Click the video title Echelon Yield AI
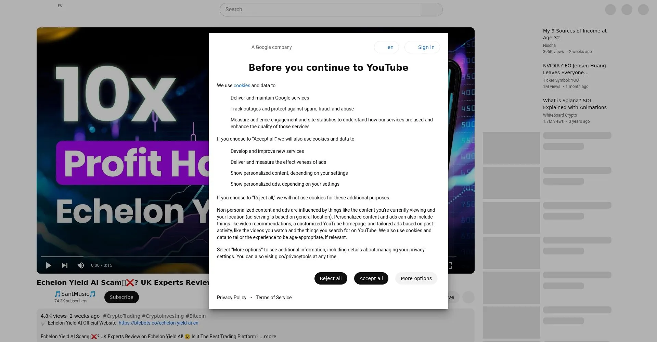Image resolution: width=657 pixels, height=342 pixels. click(123, 282)
